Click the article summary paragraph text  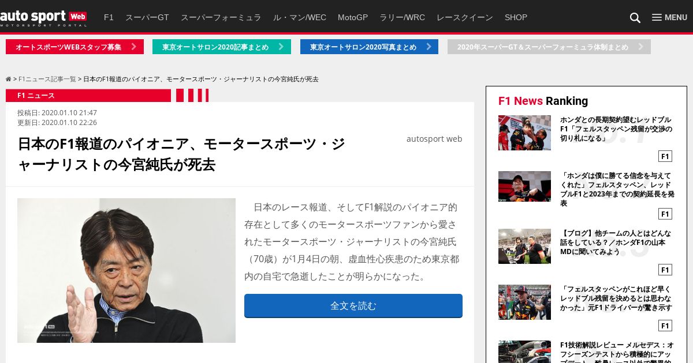(352, 241)
